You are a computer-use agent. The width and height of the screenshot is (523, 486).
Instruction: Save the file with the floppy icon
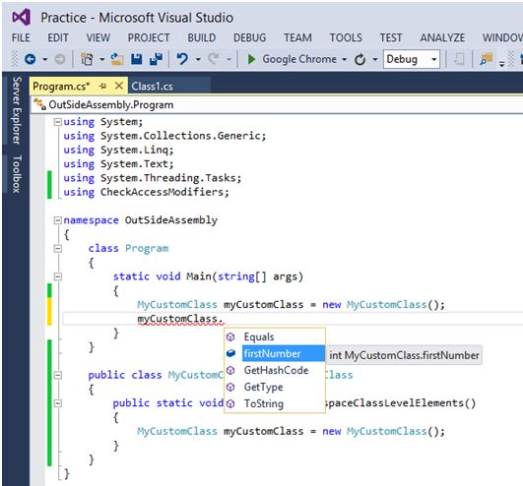pos(136,59)
